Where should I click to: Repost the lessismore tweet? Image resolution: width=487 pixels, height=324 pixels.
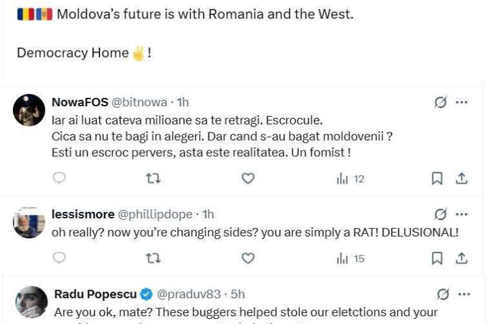[x=153, y=258]
